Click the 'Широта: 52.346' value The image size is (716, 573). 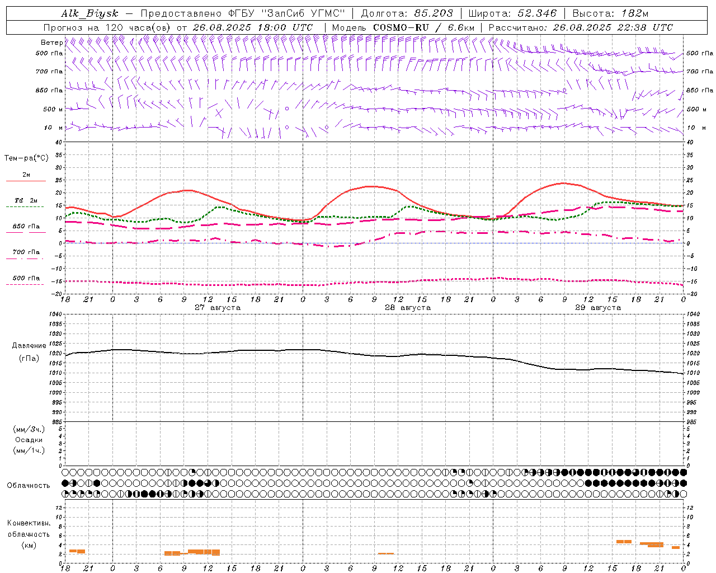point(512,13)
